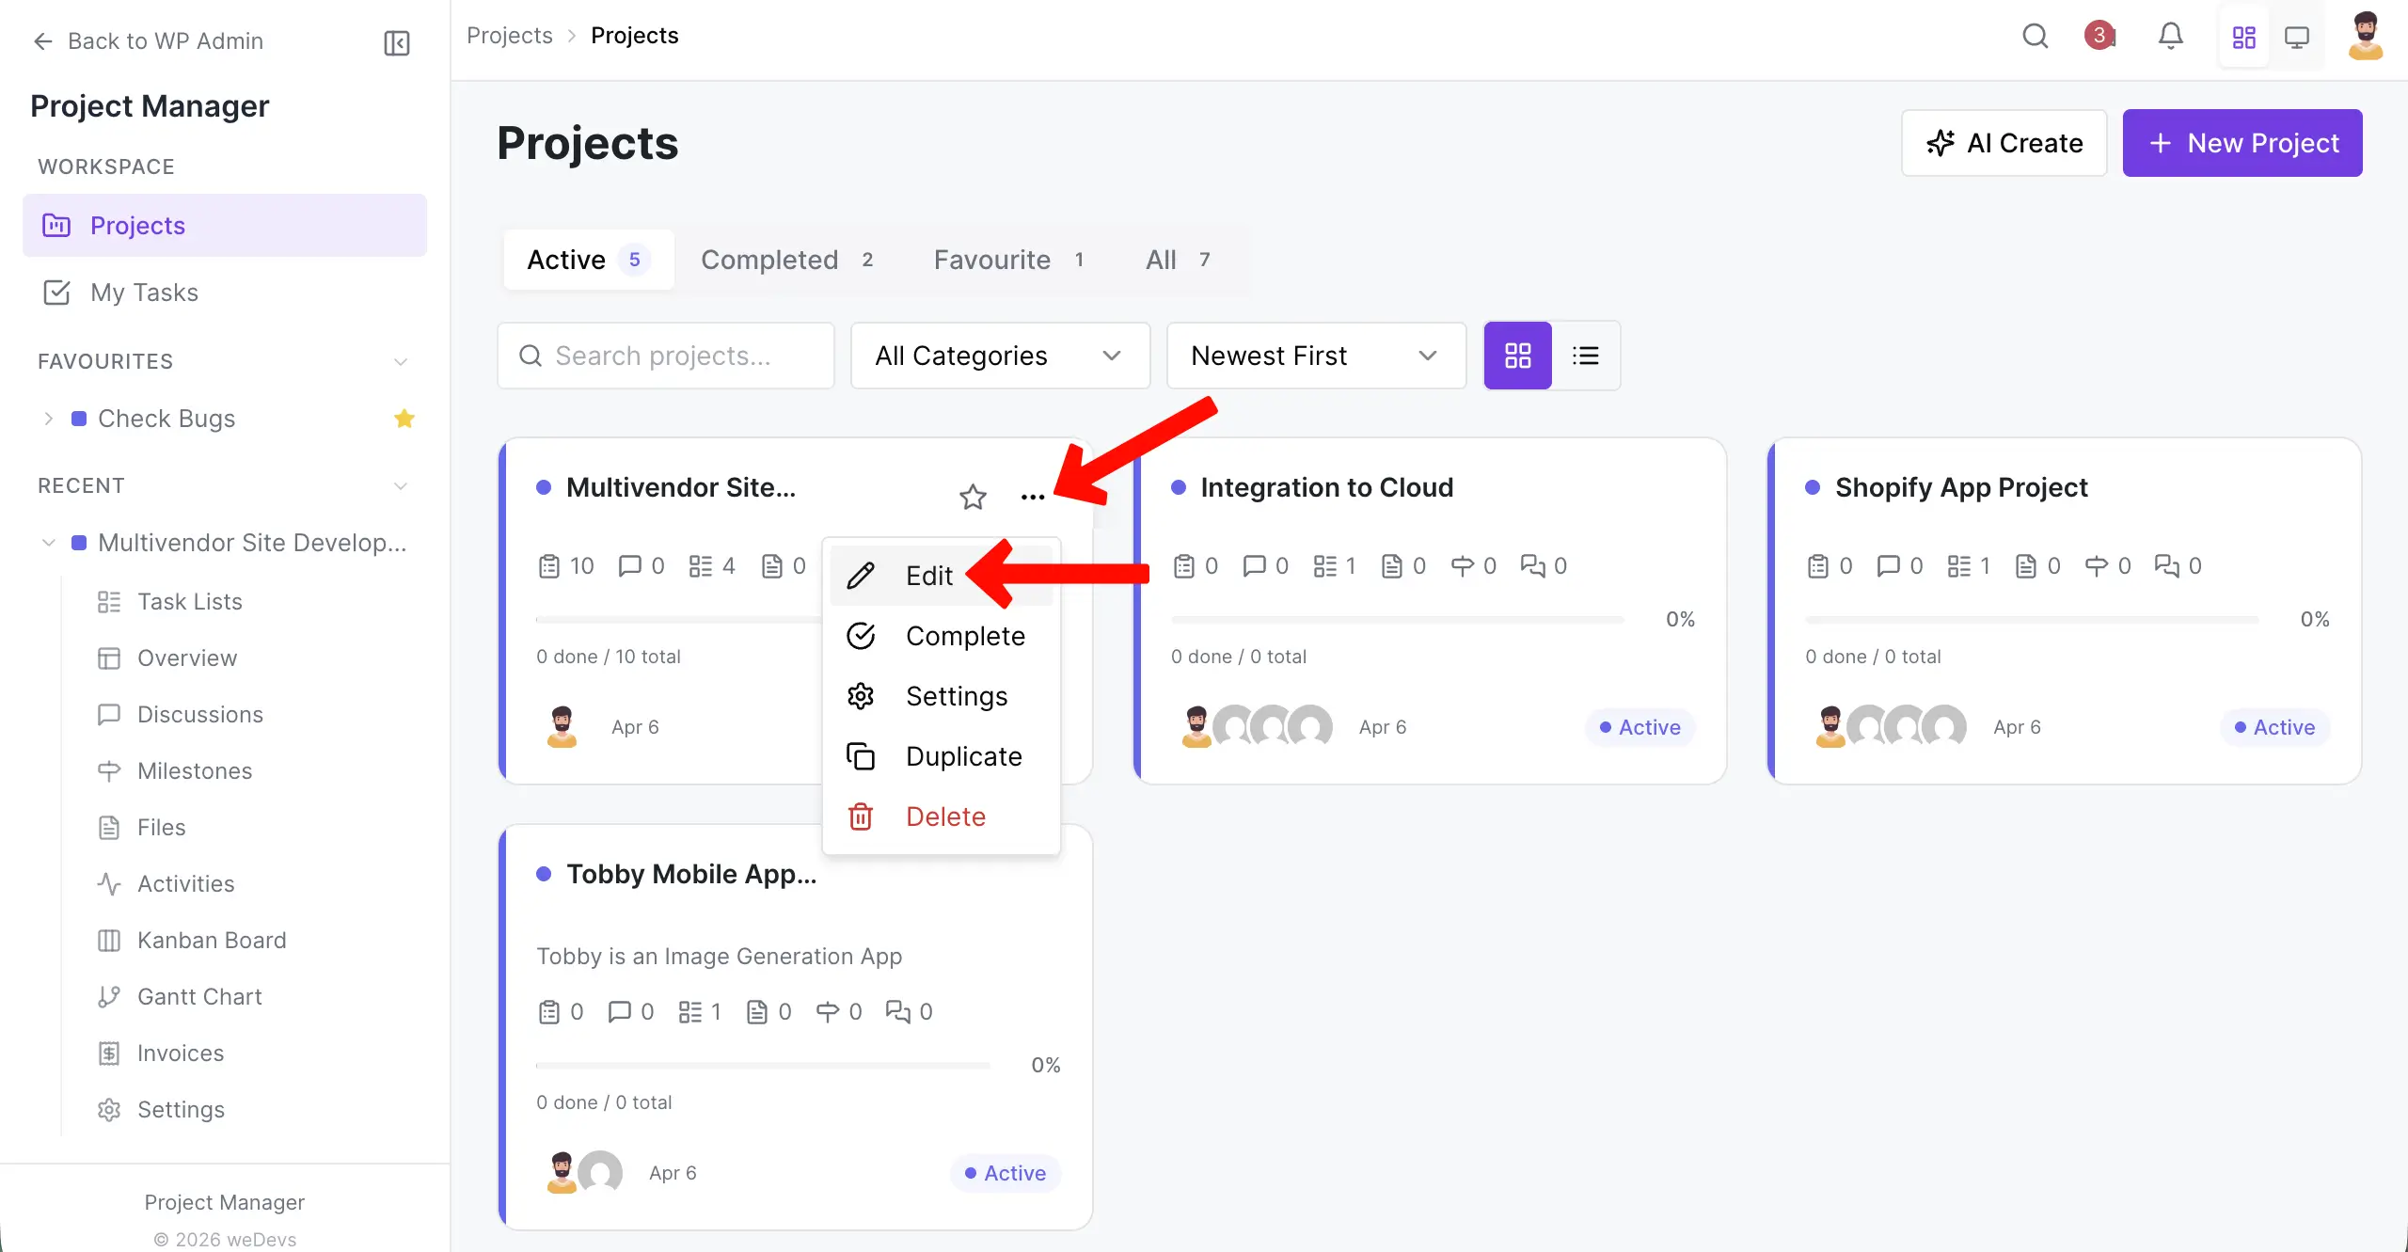Click the search icon in top bar
Screen dimensions: 2408x1252
tap(2035, 37)
